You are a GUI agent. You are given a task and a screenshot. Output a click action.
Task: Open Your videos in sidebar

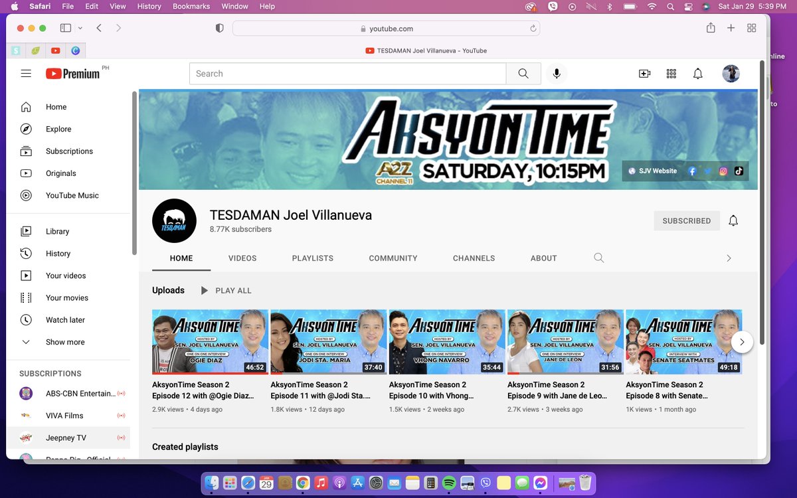pyautogui.click(x=68, y=276)
